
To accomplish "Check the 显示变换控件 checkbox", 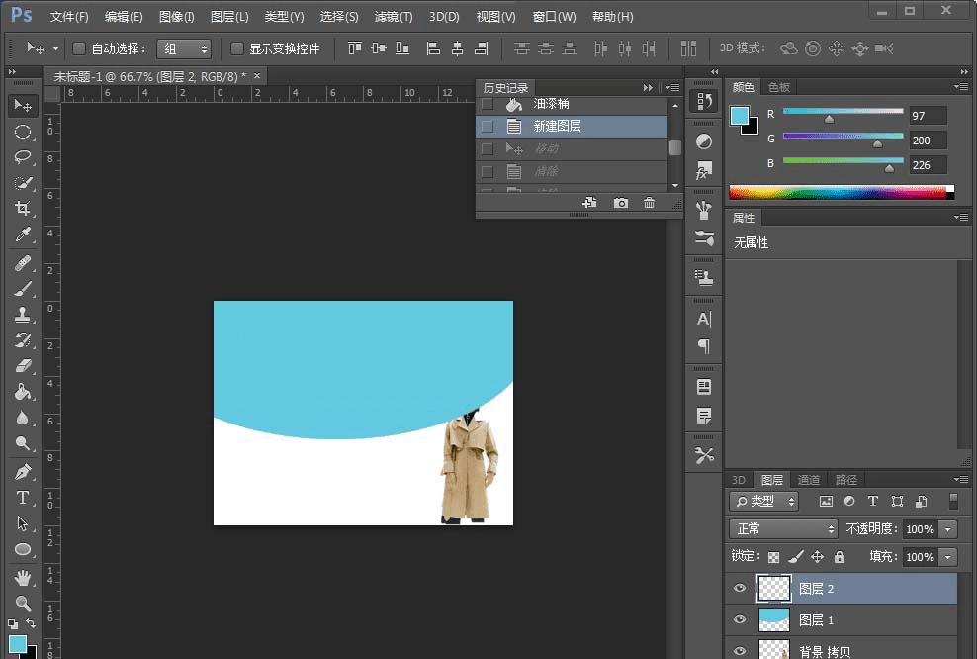I will 237,48.
